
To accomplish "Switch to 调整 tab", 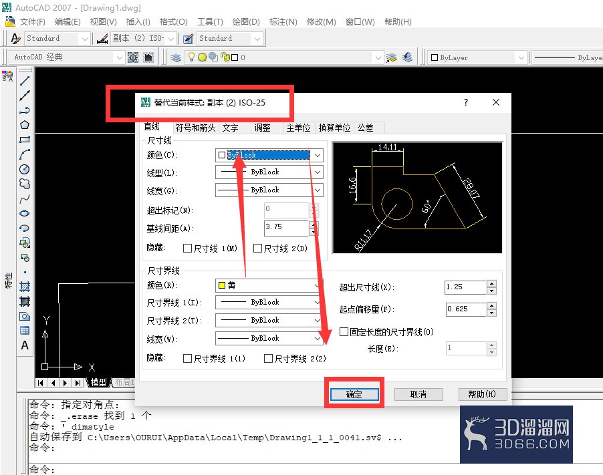I will click(262, 128).
